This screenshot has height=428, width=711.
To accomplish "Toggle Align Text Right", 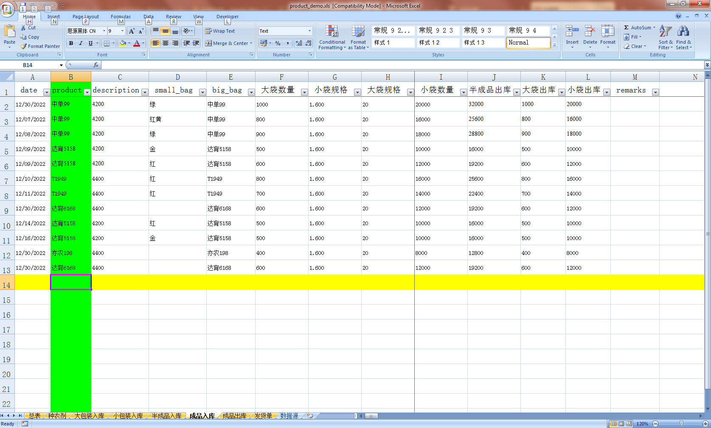I will pyautogui.click(x=175, y=43).
